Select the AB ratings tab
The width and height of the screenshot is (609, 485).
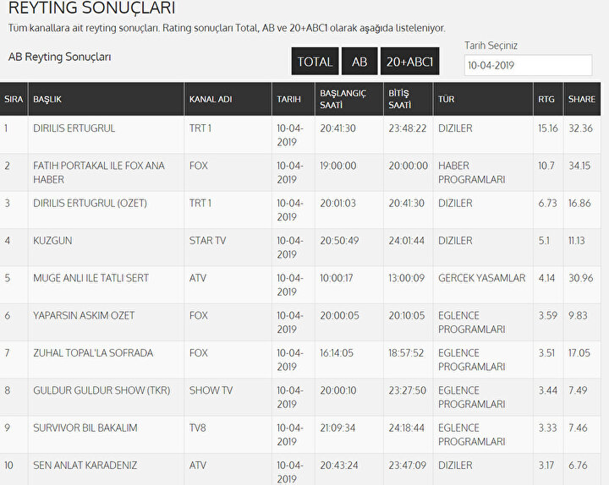coord(359,62)
